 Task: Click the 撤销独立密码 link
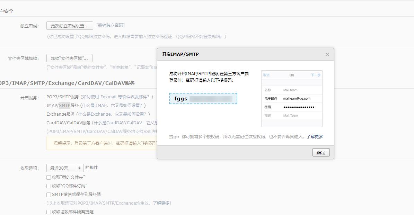tap(111, 25)
